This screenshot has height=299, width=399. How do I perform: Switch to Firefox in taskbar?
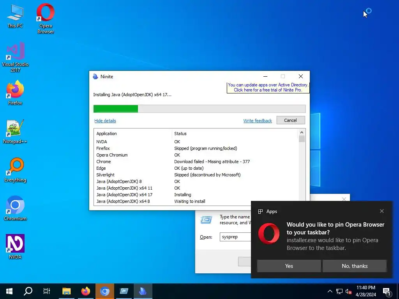[86, 291]
